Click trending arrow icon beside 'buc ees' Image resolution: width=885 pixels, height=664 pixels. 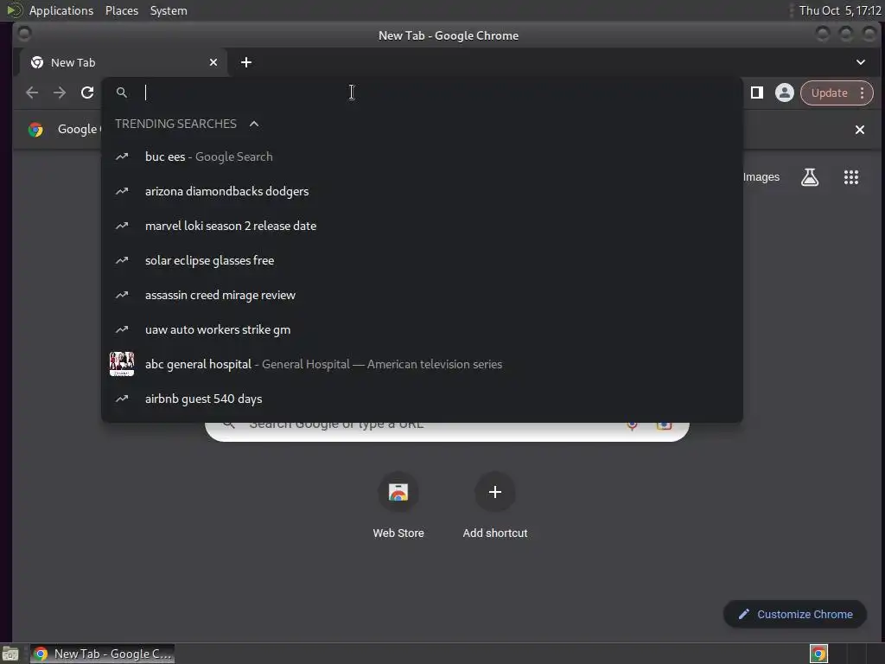(x=122, y=156)
